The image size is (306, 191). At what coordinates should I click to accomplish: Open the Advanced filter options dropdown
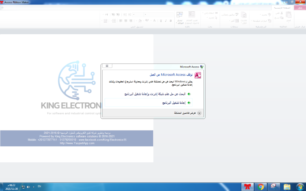click(x=261, y=21)
